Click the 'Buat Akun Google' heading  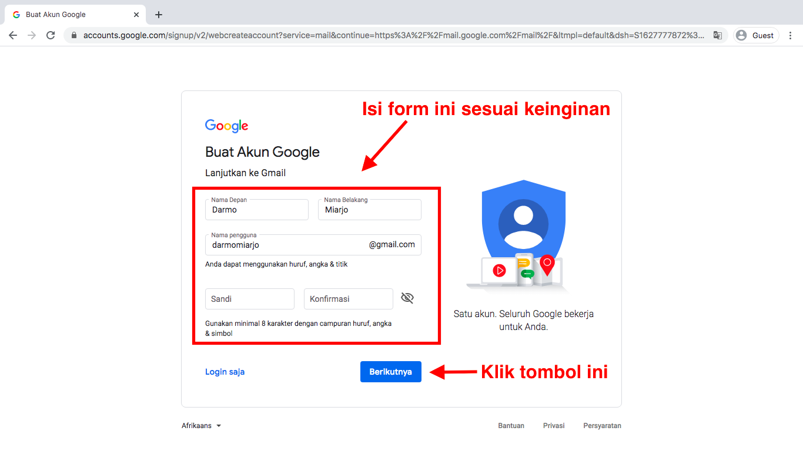262,152
